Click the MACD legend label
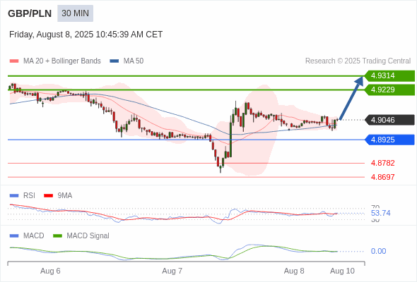Image resolution: width=417 pixels, height=282 pixels. (34, 236)
